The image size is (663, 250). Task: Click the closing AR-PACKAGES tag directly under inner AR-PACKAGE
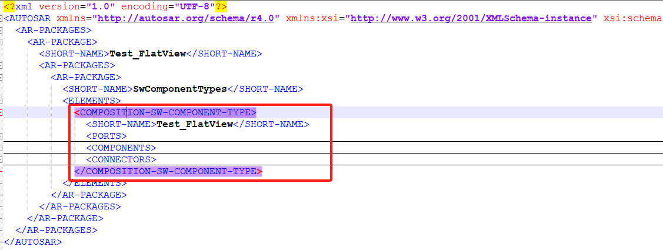[80, 207]
